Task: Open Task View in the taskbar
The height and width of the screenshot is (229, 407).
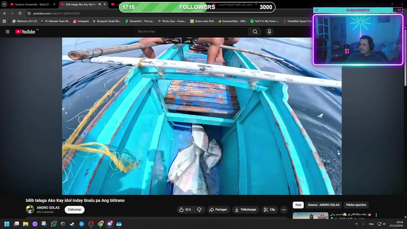Action: point(17,224)
